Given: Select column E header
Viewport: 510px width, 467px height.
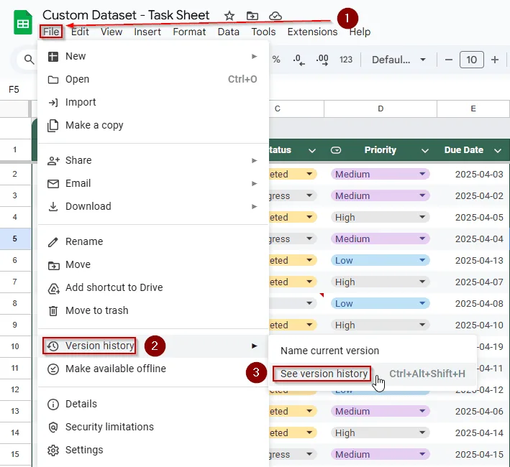Looking at the screenshot, I should point(473,108).
